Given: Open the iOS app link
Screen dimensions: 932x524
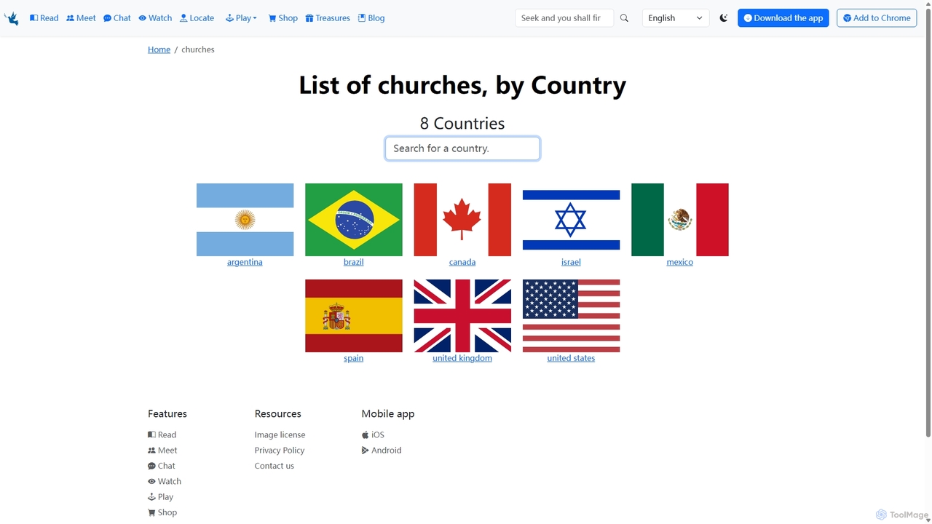Looking at the screenshot, I should 373,434.
